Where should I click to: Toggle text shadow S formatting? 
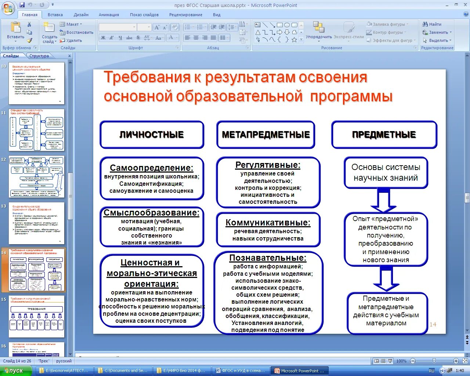(x=138, y=38)
